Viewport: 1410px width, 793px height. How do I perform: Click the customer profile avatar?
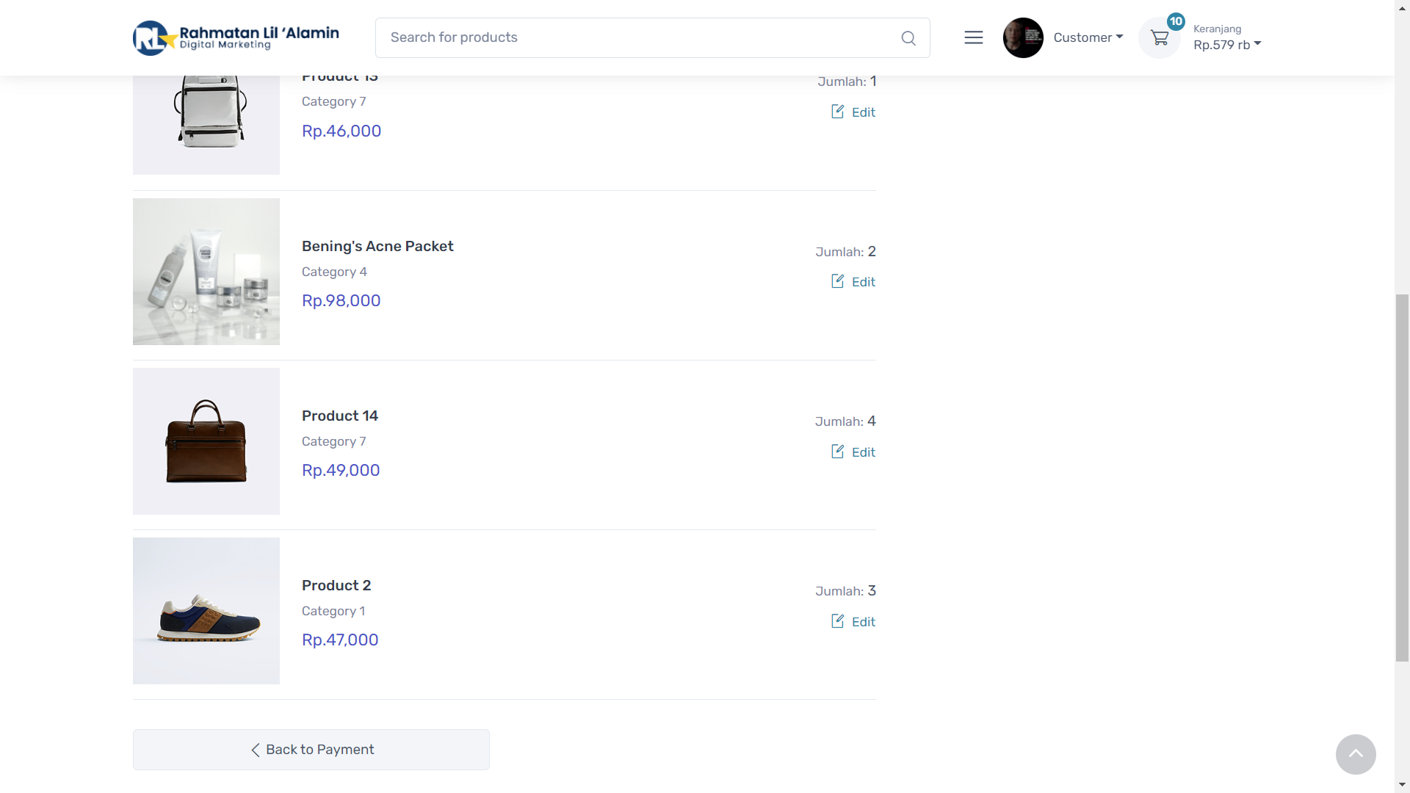(1023, 38)
